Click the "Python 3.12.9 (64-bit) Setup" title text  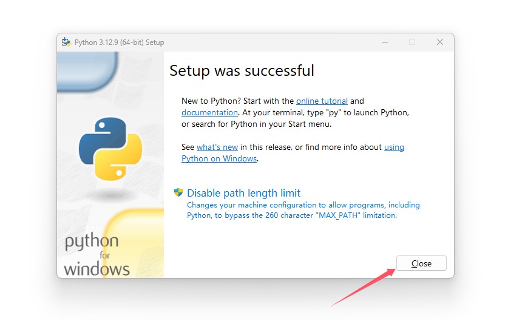(x=119, y=42)
